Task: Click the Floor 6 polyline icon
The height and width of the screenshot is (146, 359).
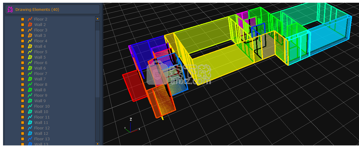Action: pyautogui.click(x=30, y=63)
